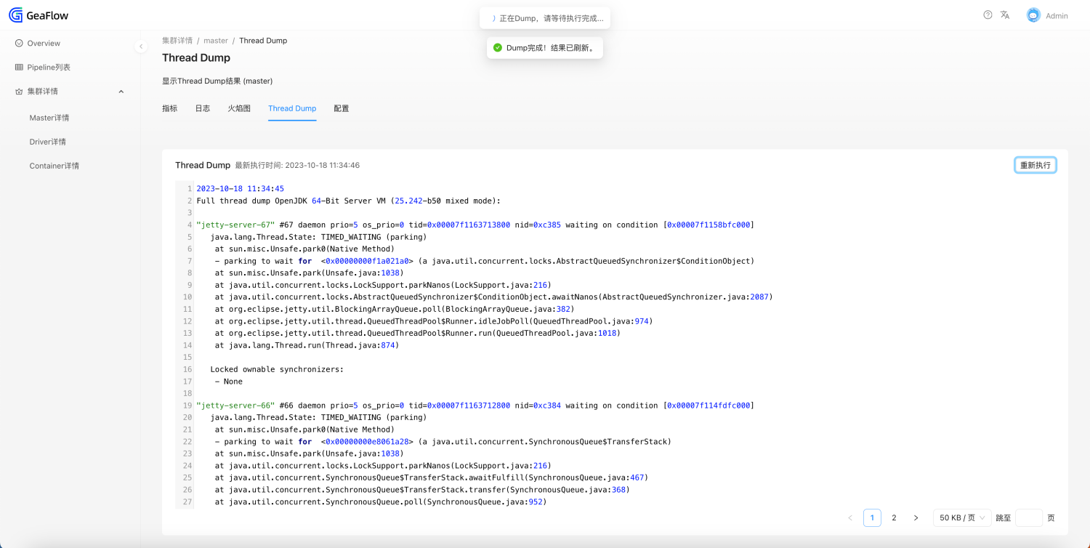The width and height of the screenshot is (1090, 548).
Task: Click the 跳至 page number input
Action: (1029, 517)
